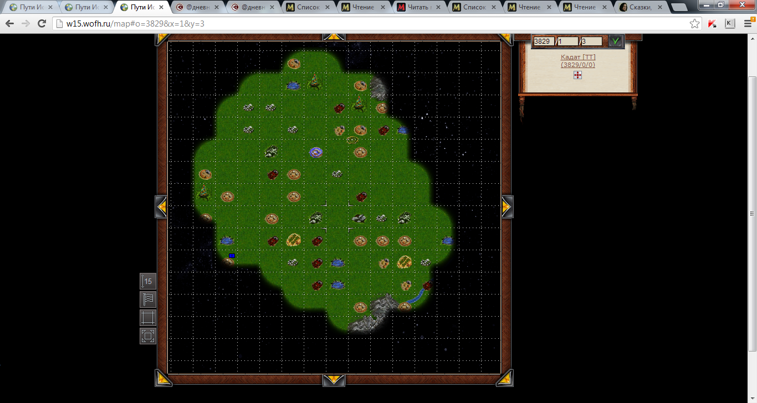This screenshot has height=403, width=757.
Task: Click the page vertical scrollbar
Action: click(752, 214)
